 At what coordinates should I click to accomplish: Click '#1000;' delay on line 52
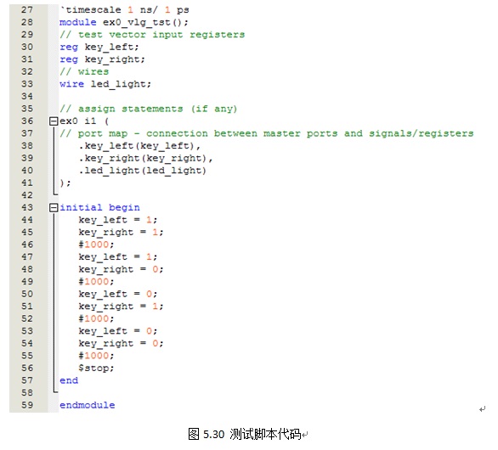click(96, 319)
